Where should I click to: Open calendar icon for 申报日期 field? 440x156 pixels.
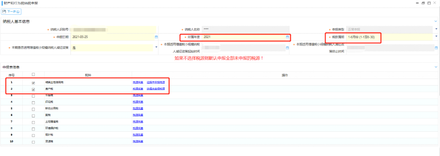pos(156,37)
